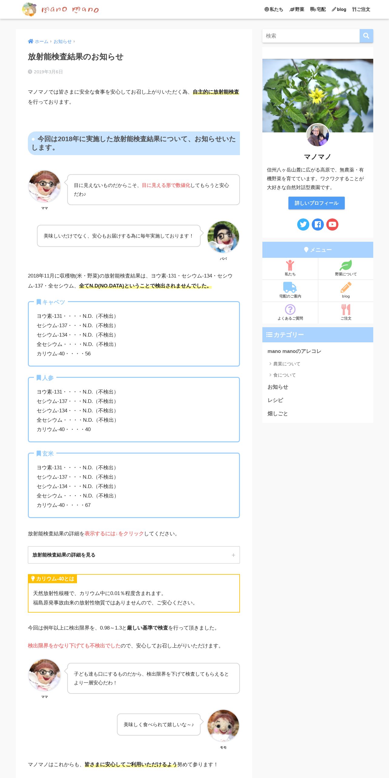Open the YouTube channel icon
Image resolution: width=389 pixels, height=778 pixels.
(x=332, y=224)
